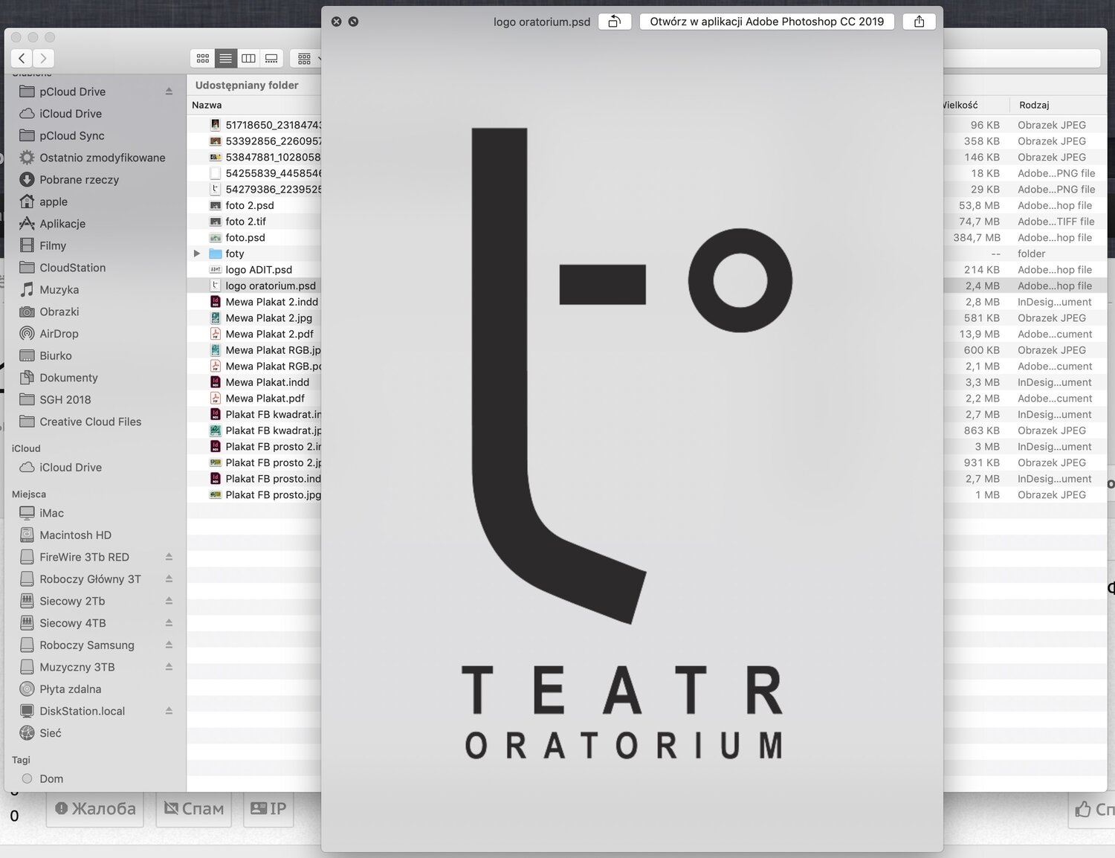The width and height of the screenshot is (1115, 858).
Task: Select iMac under Miejsca
Action: [51, 513]
